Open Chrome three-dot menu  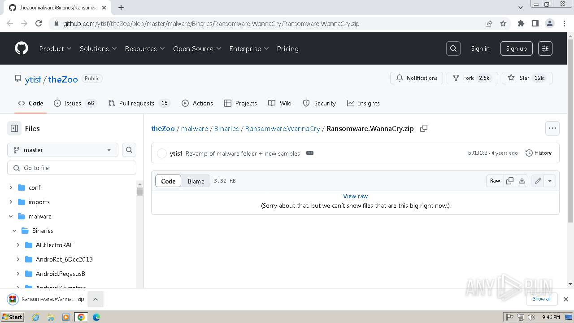[564, 23]
